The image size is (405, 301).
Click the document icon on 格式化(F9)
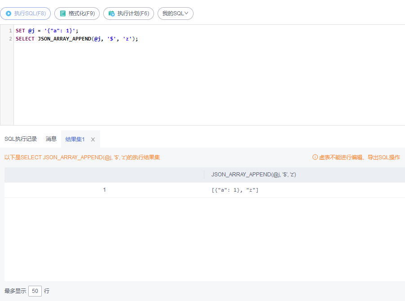(62, 13)
